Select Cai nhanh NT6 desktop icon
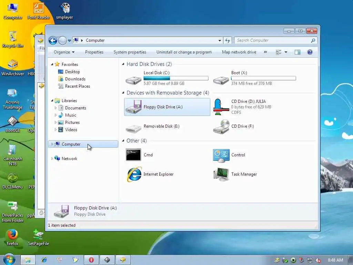 pos(13,155)
